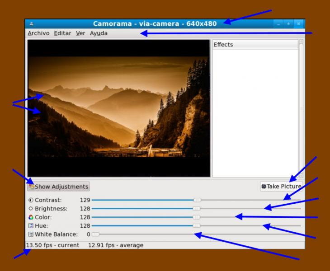The height and width of the screenshot is (271, 330).
Task: Click the window menu icon in title bar
Action: (x=31, y=23)
